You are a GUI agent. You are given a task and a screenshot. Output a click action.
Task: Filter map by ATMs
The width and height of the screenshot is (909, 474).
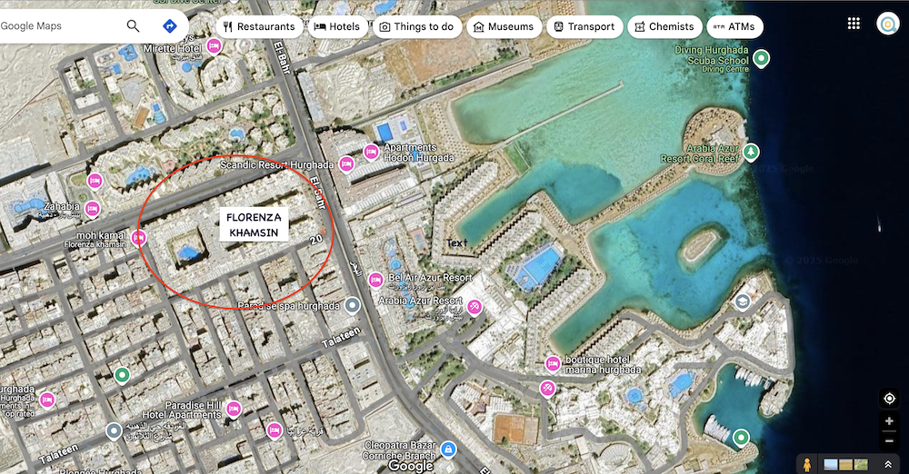(x=734, y=26)
